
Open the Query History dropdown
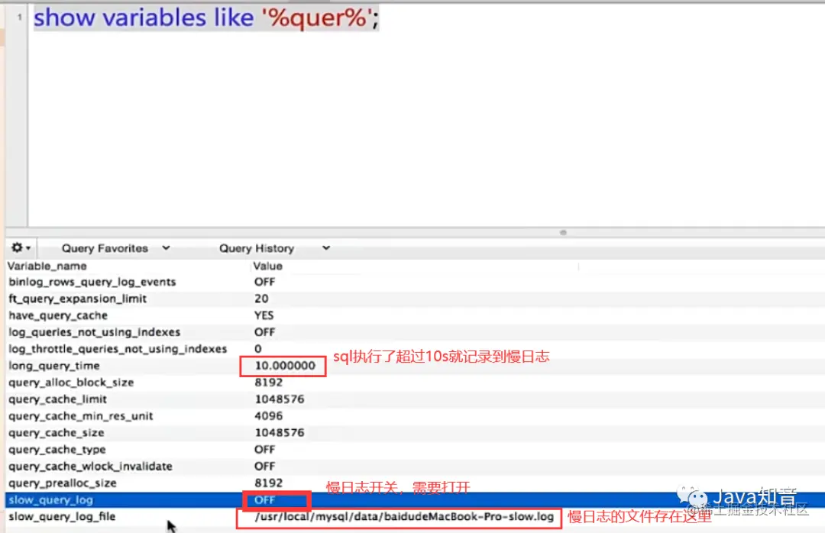click(274, 248)
